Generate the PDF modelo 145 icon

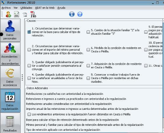[33, 14]
